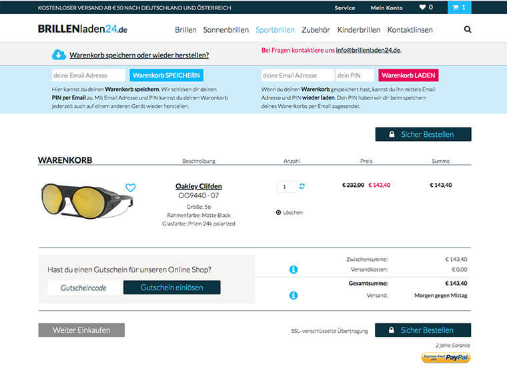507x367 pixels.
Task: Show info icon next to Versandkosten
Action: [x=294, y=270]
